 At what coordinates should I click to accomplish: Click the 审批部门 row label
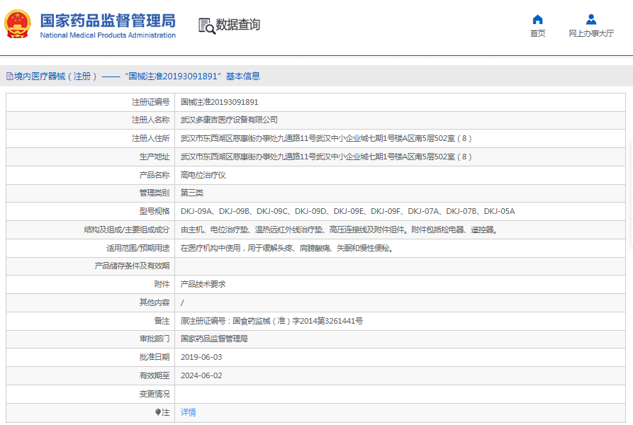155,339
